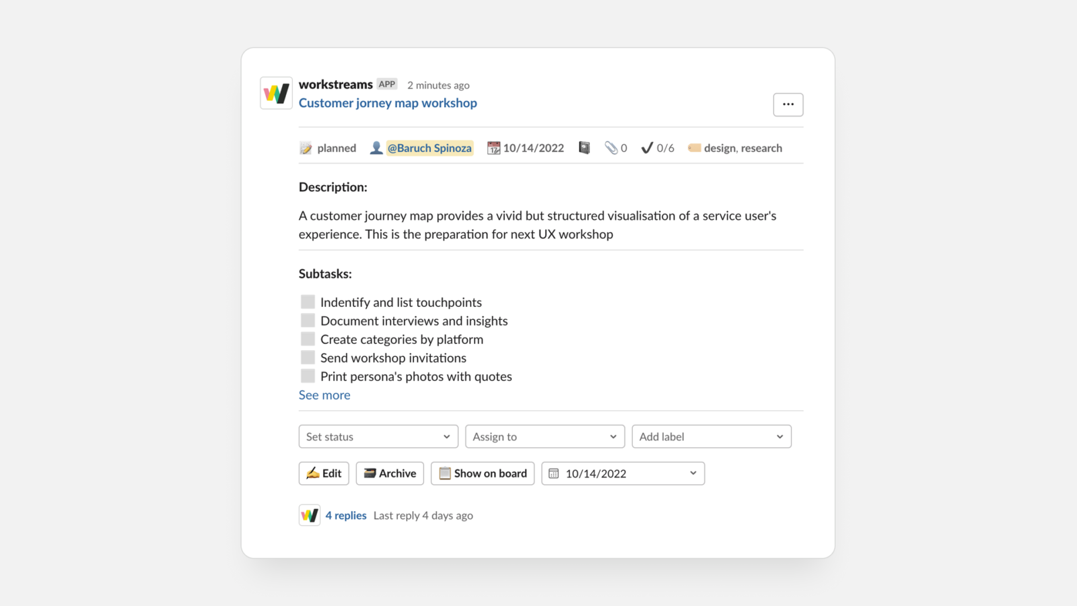Screen dimensions: 1077x606
Task: Click the paperclip attachments icon
Action: pyautogui.click(x=611, y=147)
